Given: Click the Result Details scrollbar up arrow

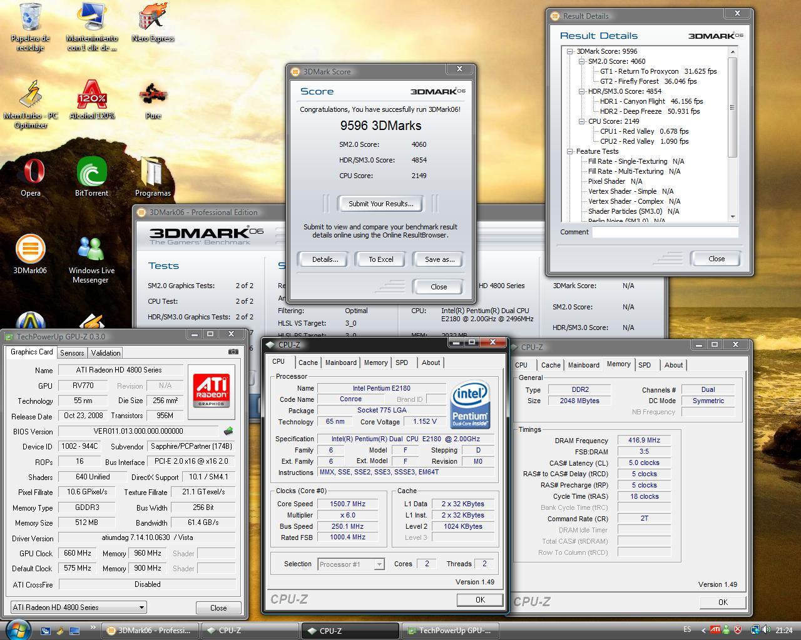Looking at the screenshot, I should click(x=733, y=52).
